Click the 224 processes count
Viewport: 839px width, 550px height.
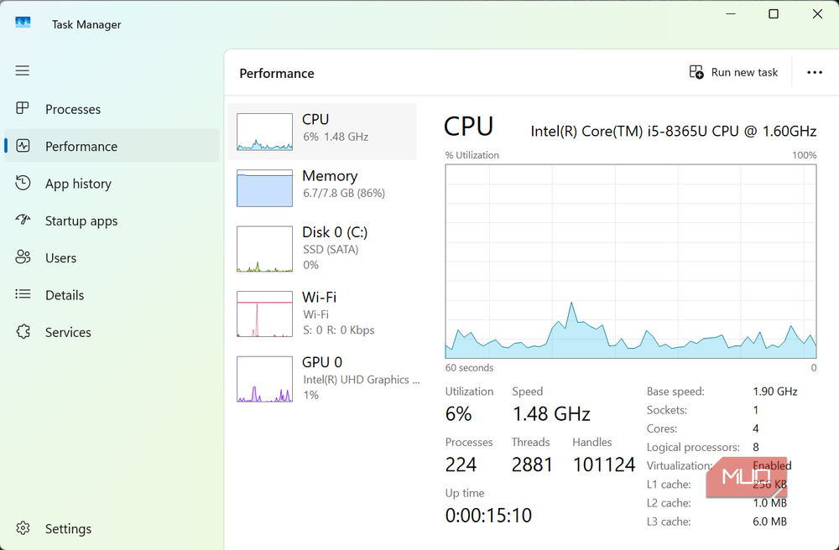(x=461, y=464)
